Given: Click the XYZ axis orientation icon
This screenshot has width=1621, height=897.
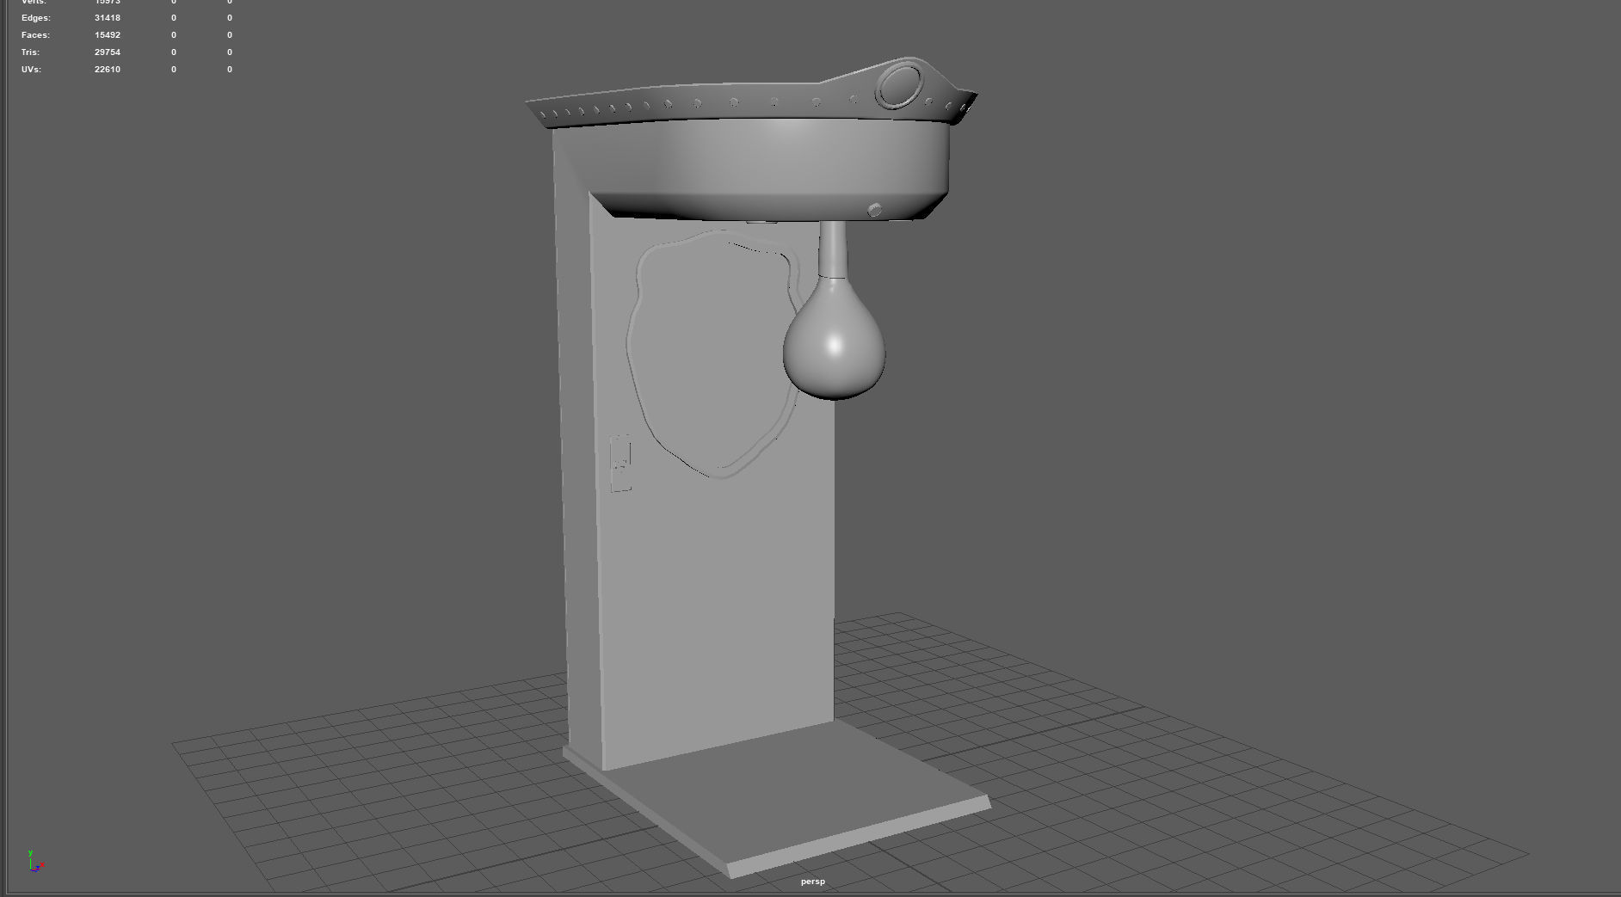Looking at the screenshot, I should coord(34,862).
